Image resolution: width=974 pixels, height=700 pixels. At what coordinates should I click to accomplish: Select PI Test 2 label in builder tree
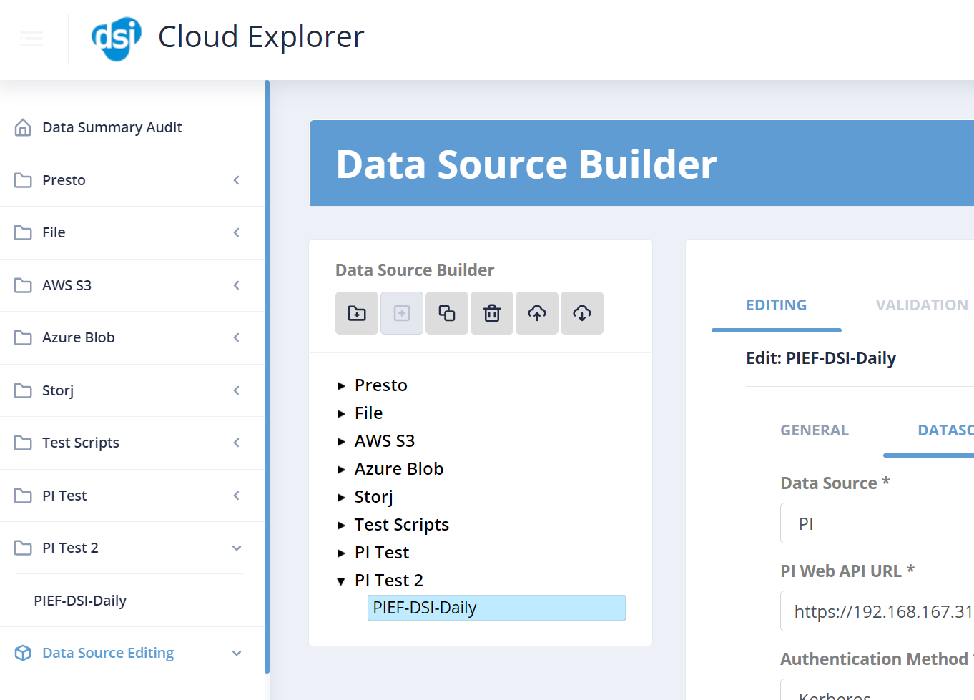389,581
